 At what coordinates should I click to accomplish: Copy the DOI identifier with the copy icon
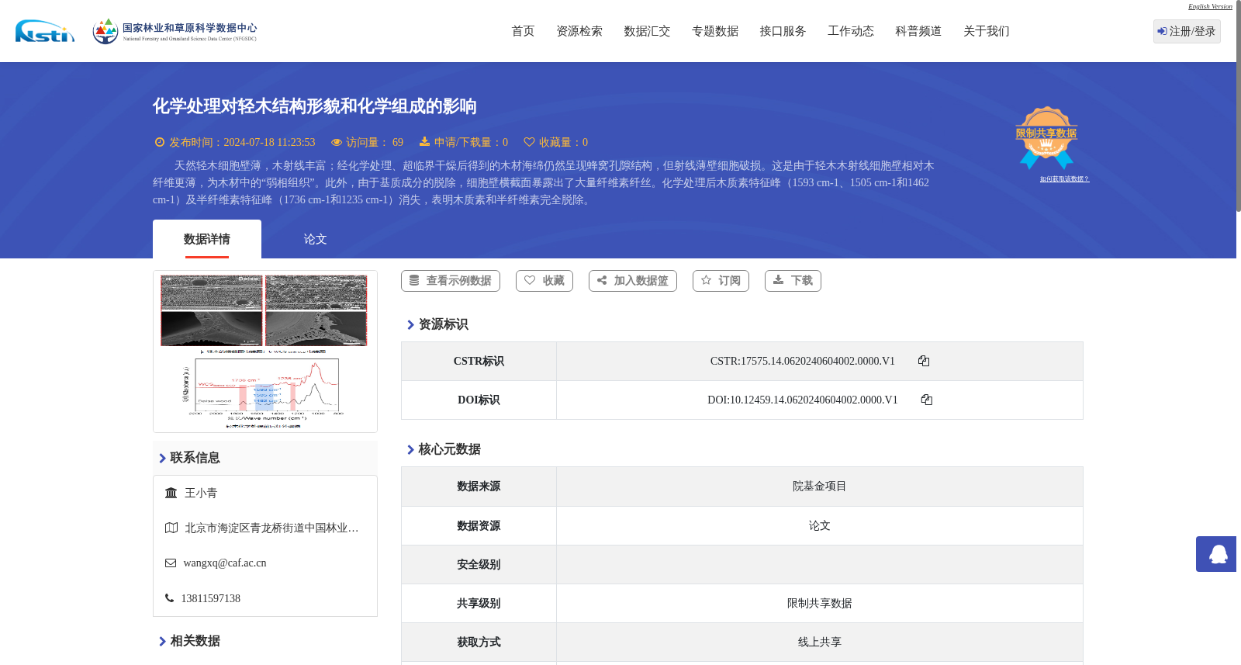click(x=926, y=400)
